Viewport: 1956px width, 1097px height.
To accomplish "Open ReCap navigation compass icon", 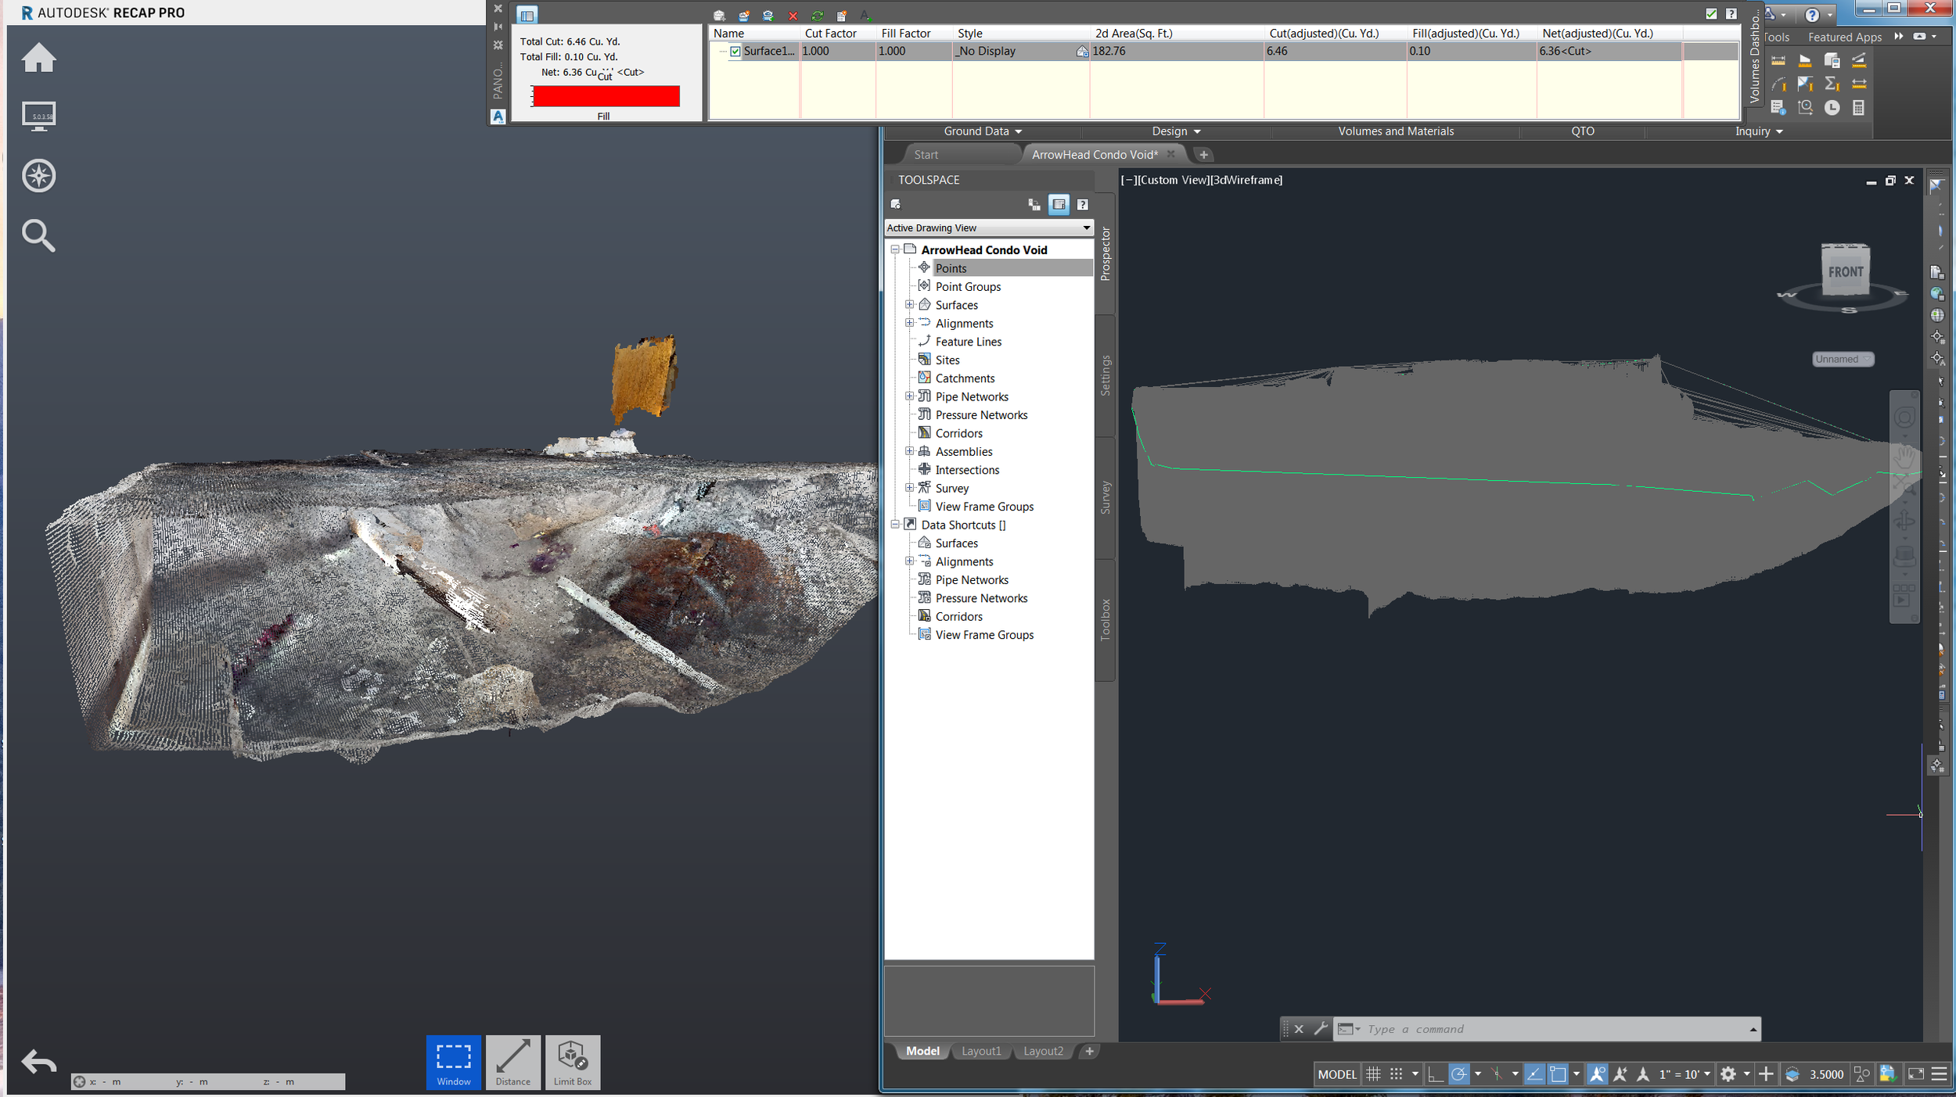I will coord(38,175).
